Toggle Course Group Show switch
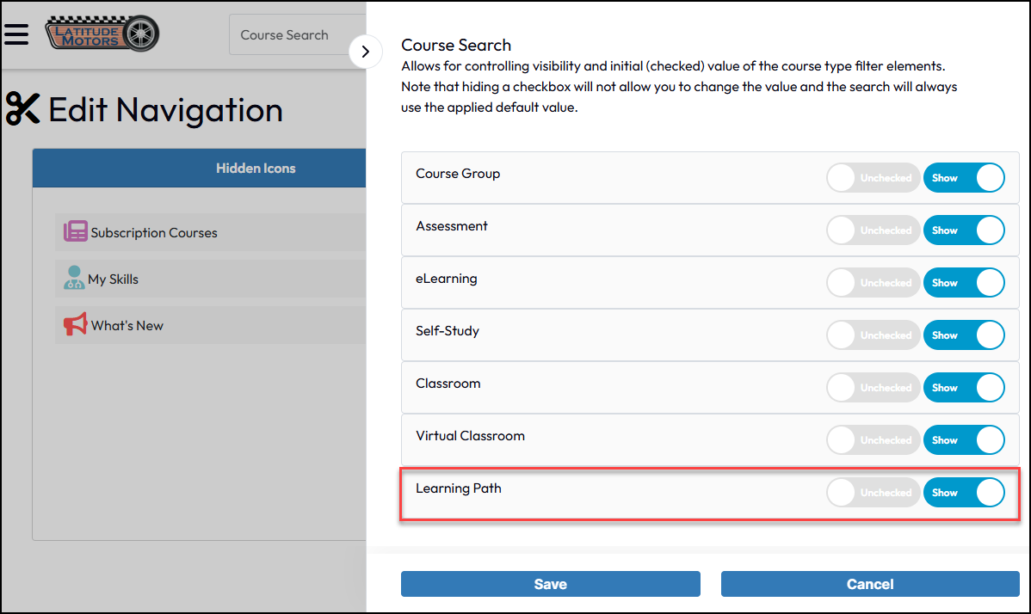The image size is (1031, 614). pos(963,178)
